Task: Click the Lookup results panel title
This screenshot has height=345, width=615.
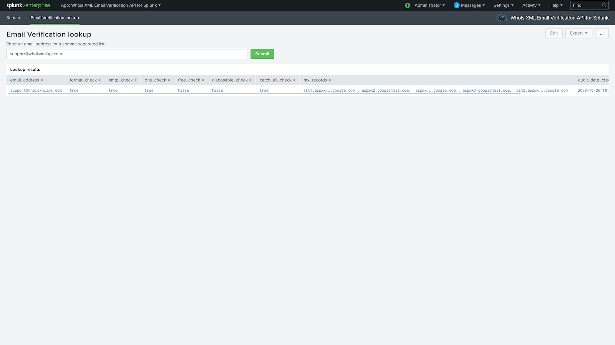Action: [25, 70]
